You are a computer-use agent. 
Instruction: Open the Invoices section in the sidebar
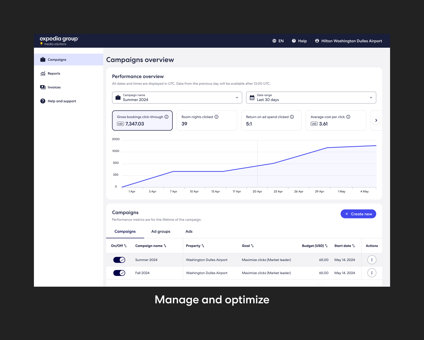54,87
